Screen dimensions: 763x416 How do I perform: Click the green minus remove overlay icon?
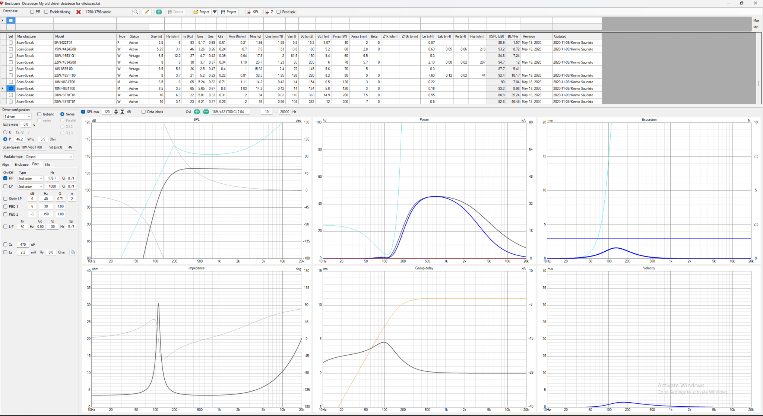pos(206,112)
